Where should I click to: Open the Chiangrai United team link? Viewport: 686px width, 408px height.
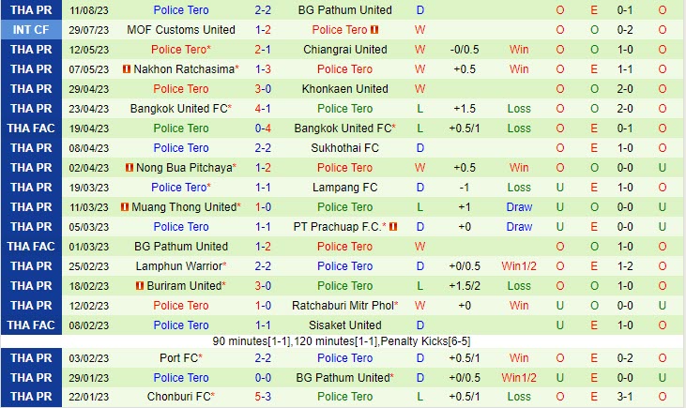pyautogui.click(x=344, y=50)
